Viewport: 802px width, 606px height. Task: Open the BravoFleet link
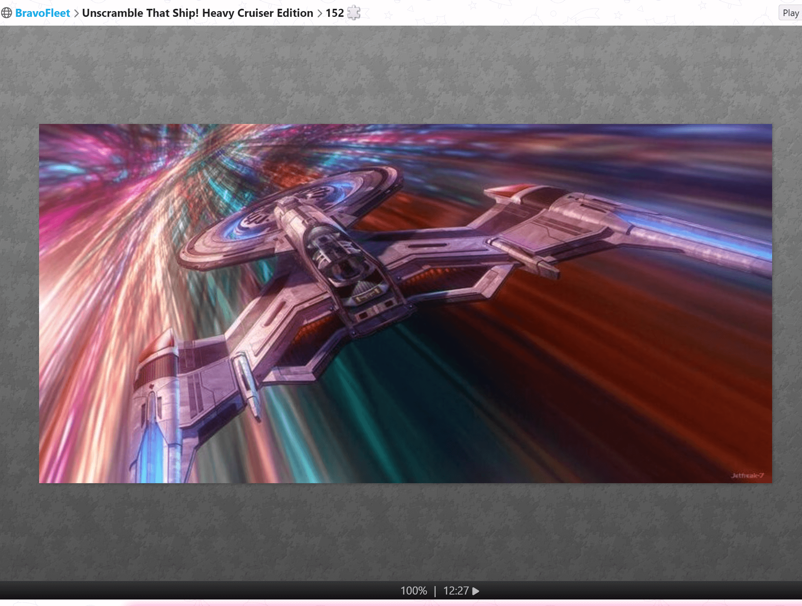click(43, 13)
